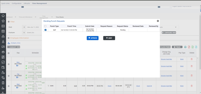The height and width of the screenshot is (94, 201).
Task: Delete the Tue 04/12/2022 row entry
Action: pyautogui.click(x=192, y=75)
